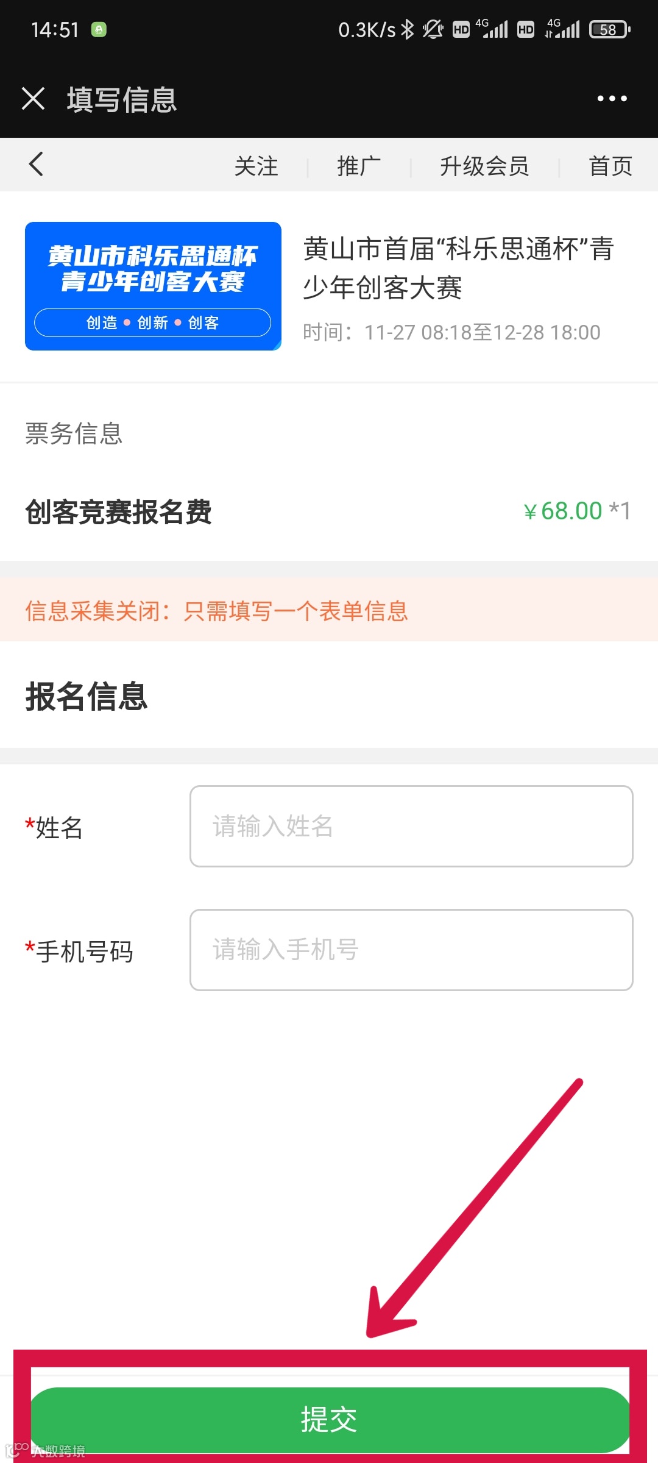Go back using the left chevron arrow
The image size is (658, 1463).
[x=36, y=164]
